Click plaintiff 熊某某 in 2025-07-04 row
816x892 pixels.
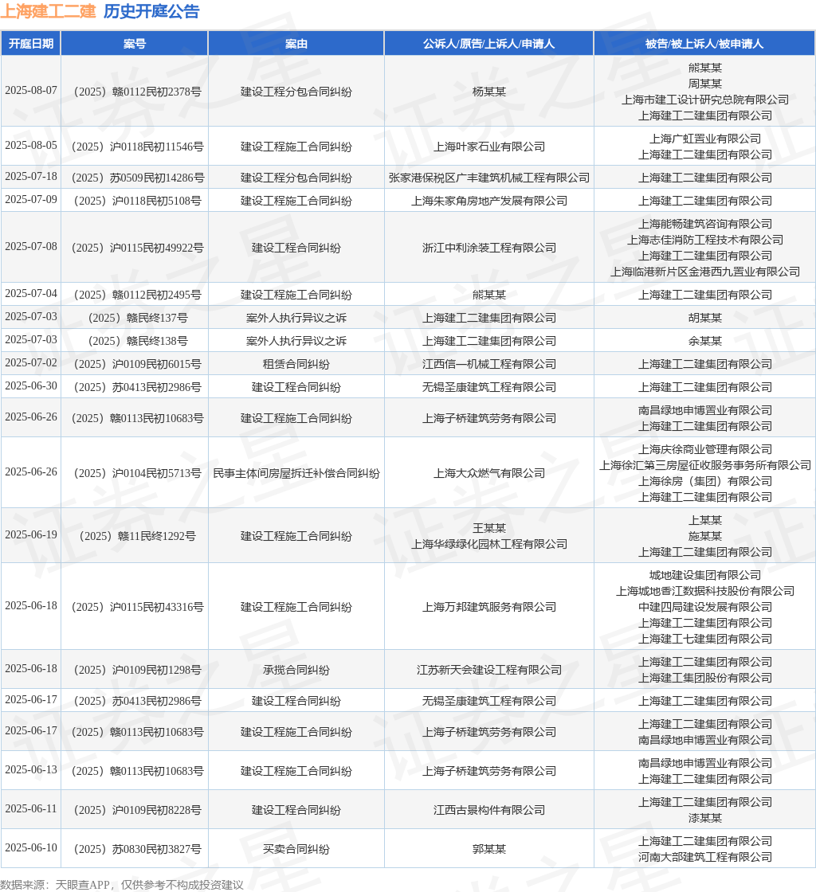[x=488, y=295]
